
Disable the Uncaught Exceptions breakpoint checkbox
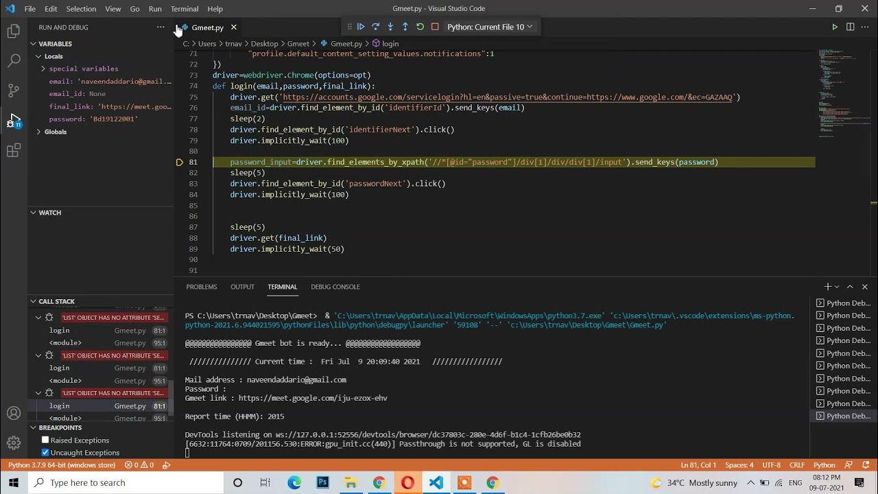[45, 453]
